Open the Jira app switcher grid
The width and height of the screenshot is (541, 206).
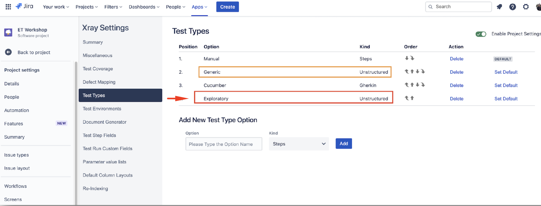tap(8, 7)
